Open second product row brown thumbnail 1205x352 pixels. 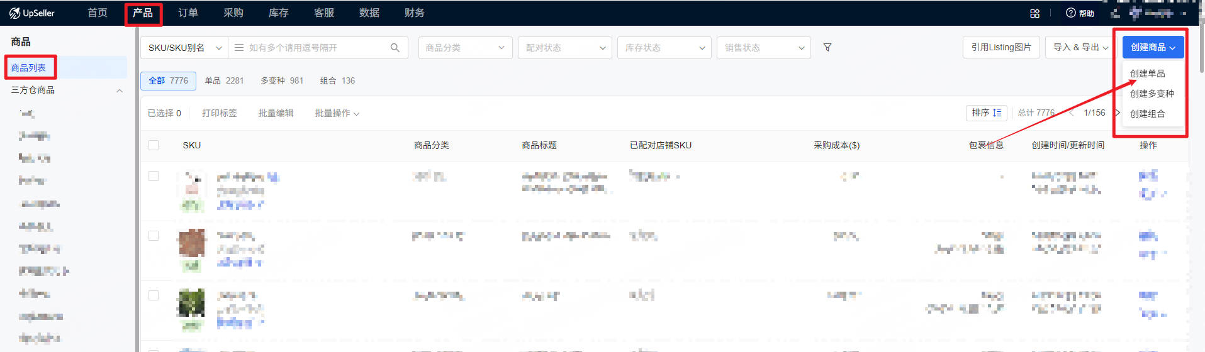pyautogui.click(x=192, y=243)
